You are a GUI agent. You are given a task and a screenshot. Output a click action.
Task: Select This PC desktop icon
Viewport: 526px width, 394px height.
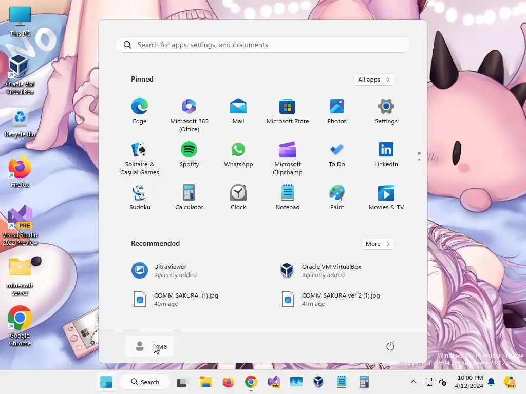pyautogui.click(x=20, y=22)
